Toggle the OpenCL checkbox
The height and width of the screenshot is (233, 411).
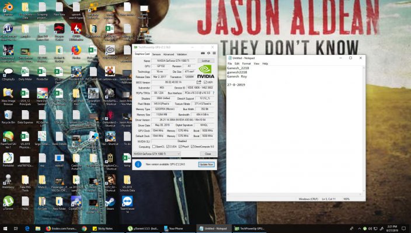(154, 147)
